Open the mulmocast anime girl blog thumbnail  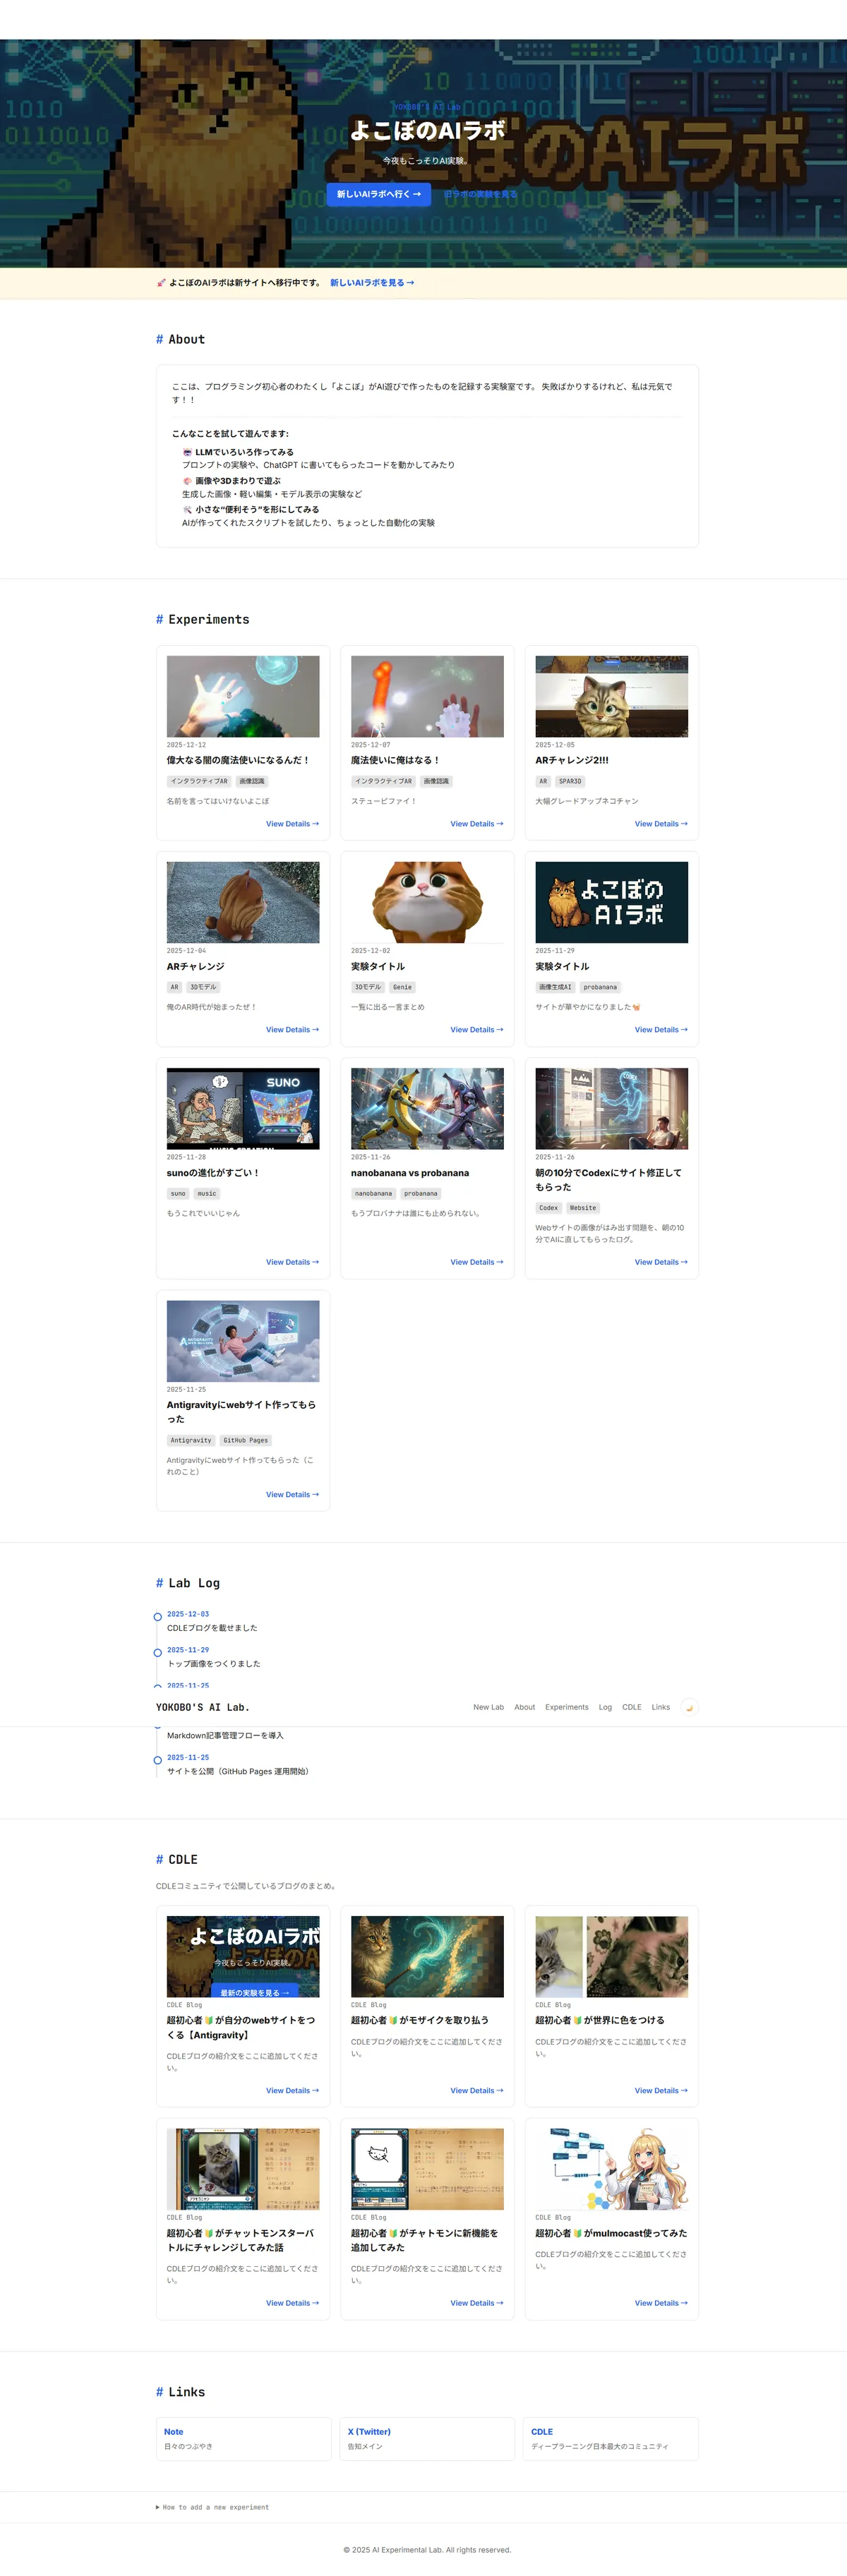click(x=612, y=2169)
